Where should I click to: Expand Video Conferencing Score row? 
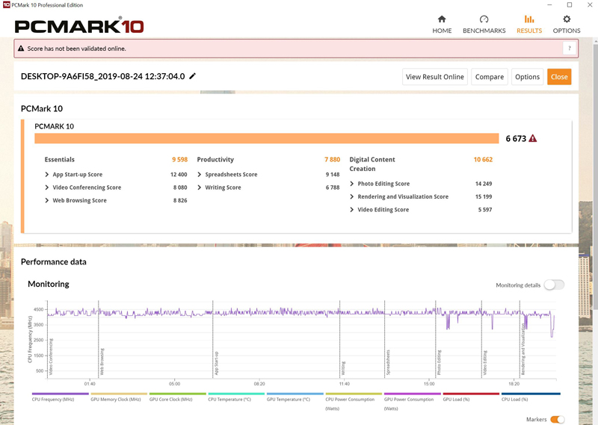tap(48, 187)
